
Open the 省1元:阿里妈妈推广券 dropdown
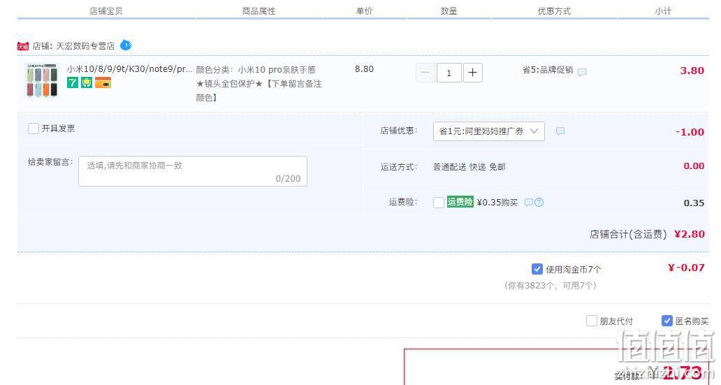pyautogui.click(x=489, y=131)
